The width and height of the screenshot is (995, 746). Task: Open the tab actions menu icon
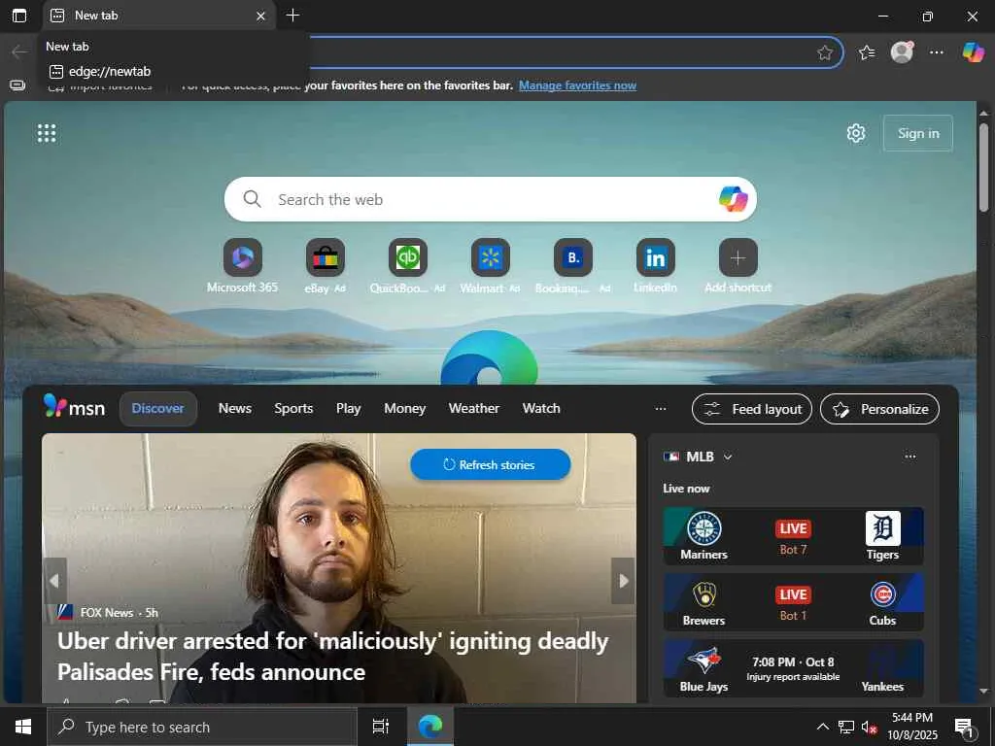19,16
